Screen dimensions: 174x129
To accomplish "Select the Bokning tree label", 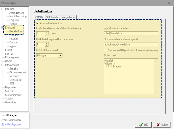I will click(10, 9).
